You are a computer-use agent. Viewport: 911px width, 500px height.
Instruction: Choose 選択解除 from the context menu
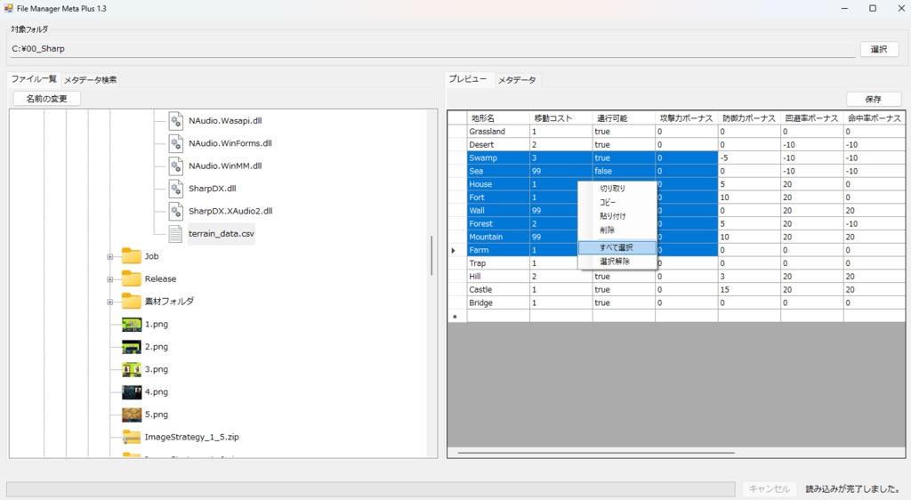pyautogui.click(x=617, y=262)
